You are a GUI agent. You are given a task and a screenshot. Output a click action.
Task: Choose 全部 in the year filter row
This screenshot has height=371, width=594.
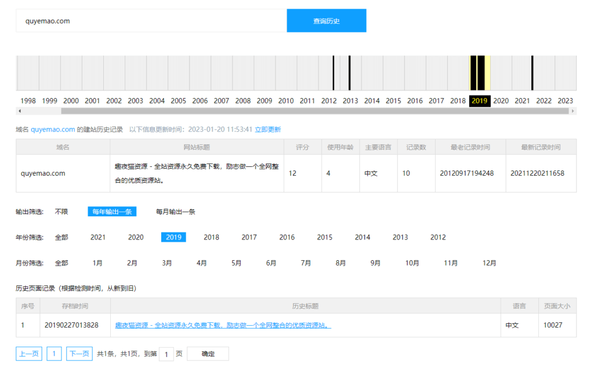point(62,237)
